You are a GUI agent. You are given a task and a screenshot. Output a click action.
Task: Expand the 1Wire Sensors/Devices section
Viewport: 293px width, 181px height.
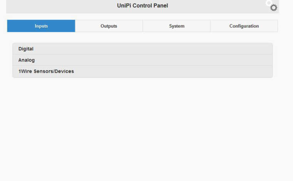click(x=142, y=71)
